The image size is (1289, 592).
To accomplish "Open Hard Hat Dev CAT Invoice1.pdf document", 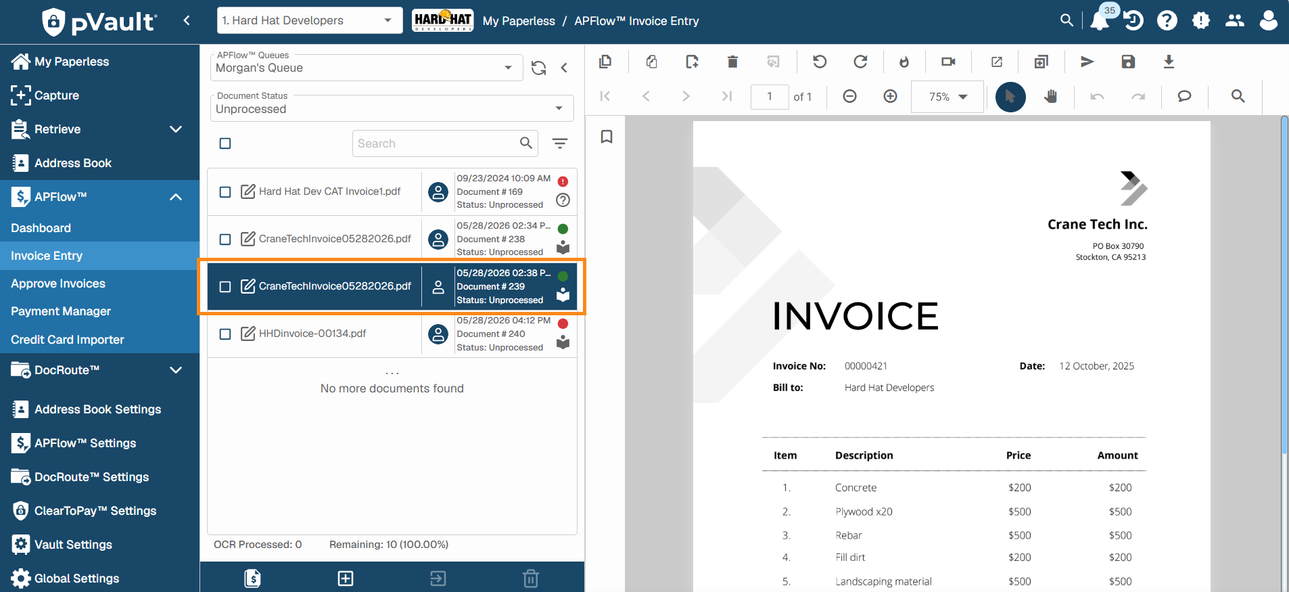I will pyautogui.click(x=329, y=191).
